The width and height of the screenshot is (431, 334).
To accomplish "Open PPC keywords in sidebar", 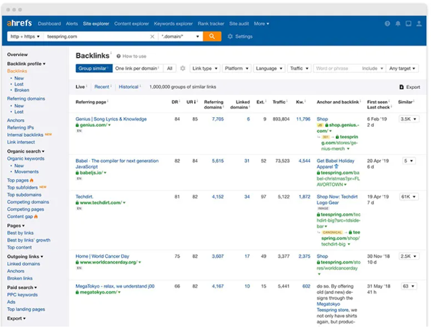I will (x=22, y=295).
